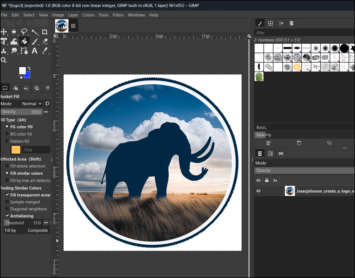355x278 pixels.
Task: Pick the Color Picker eyedropper tool
Action: click(x=45, y=51)
